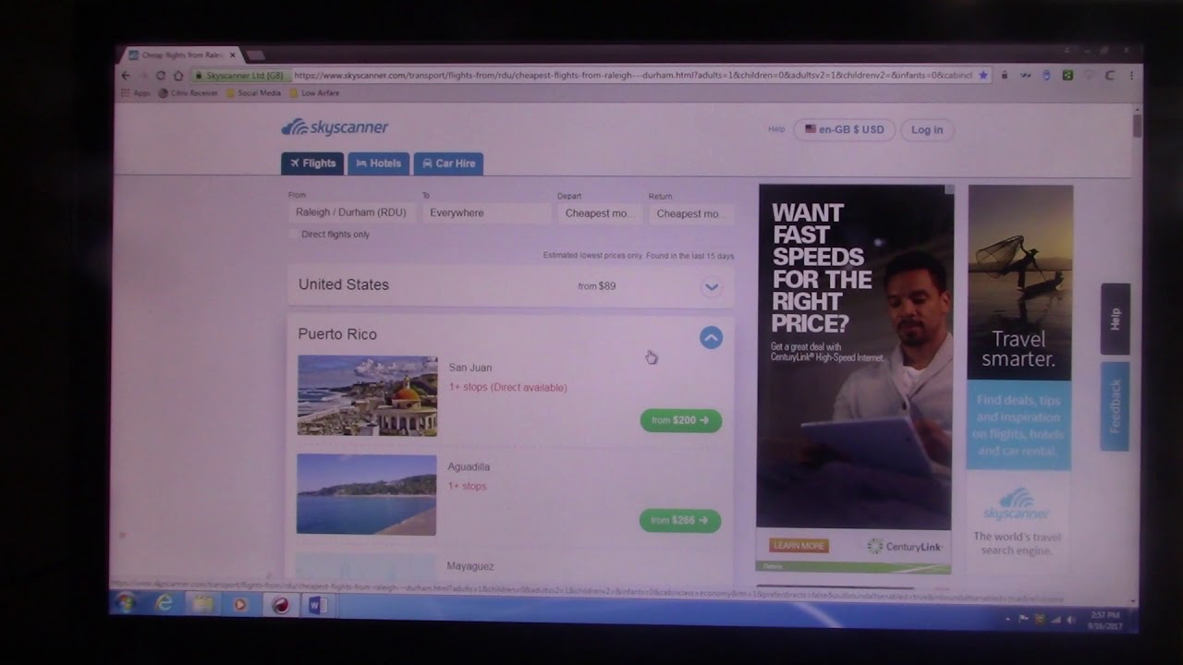This screenshot has width=1183, height=665.
Task: Switch to the Flights tab
Action: [x=312, y=163]
